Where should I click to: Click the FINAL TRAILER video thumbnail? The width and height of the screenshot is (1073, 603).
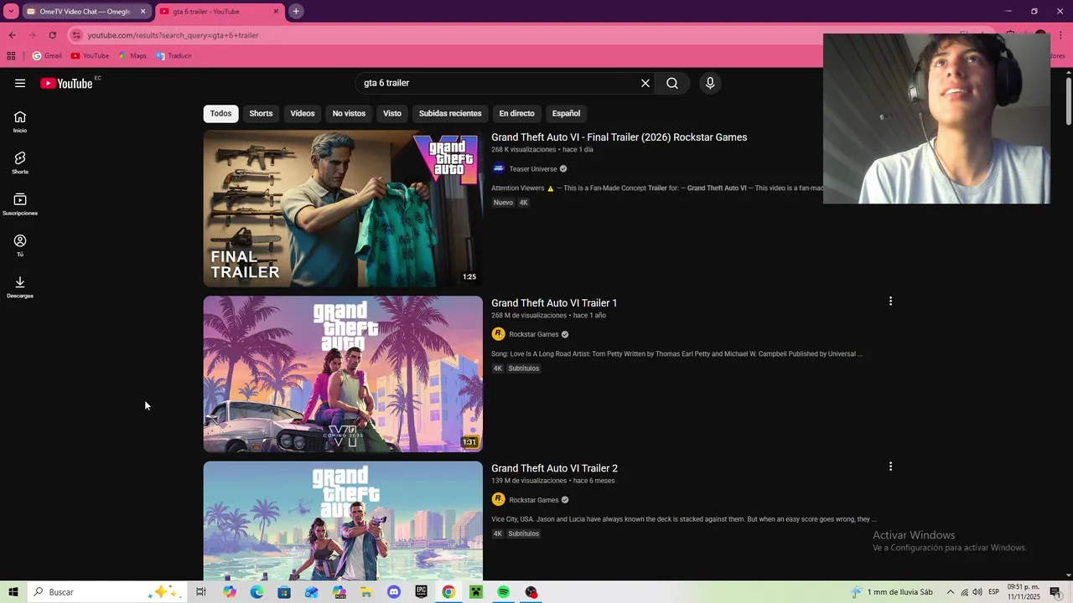tap(343, 209)
